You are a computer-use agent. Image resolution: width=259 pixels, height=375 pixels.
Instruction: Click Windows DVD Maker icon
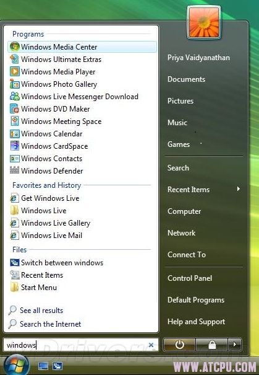[15, 109]
